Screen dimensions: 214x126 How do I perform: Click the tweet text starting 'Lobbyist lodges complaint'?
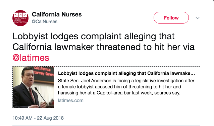pyautogui.click(x=103, y=47)
